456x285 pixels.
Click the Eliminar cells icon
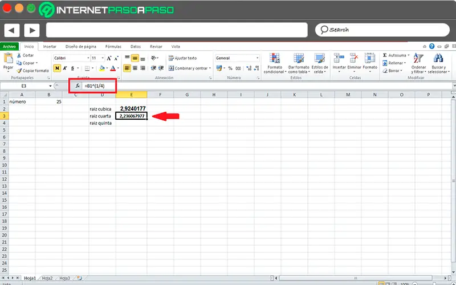[354, 58]
